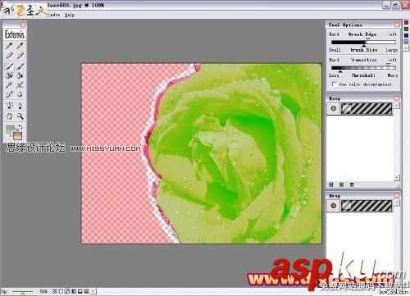410x296 pixels.
Task: Select the Zoom magnifier tool
Action: pos(20,116)
